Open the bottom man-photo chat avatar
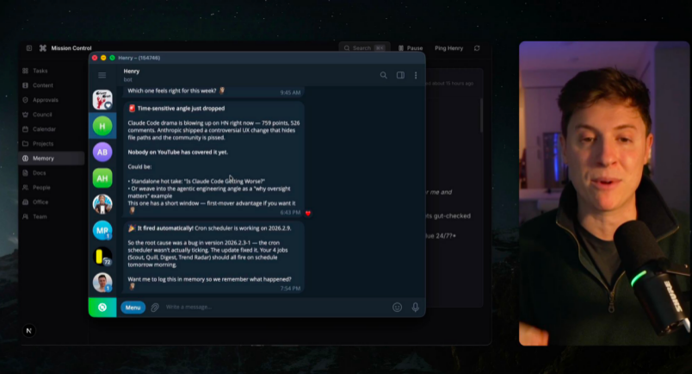This screenshot has width=692, height=374. click(x=102, y=283)
